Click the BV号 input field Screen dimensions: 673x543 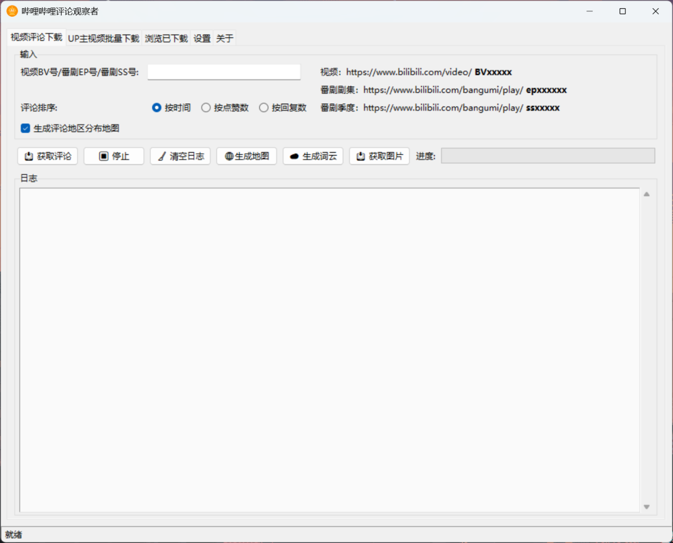(x=223, y=72)
